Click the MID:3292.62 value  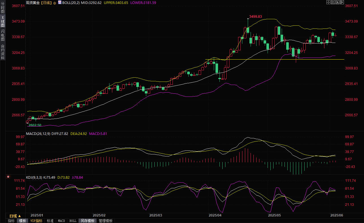click(91, 3)
